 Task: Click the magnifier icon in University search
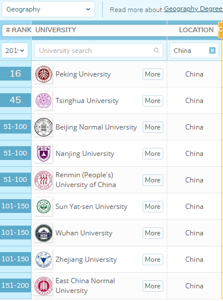156,50
